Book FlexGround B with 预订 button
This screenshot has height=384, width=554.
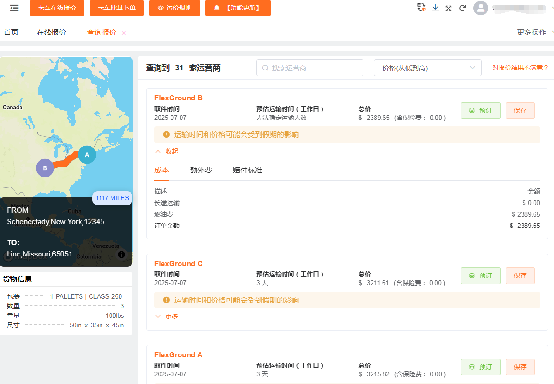click(481, 110)
